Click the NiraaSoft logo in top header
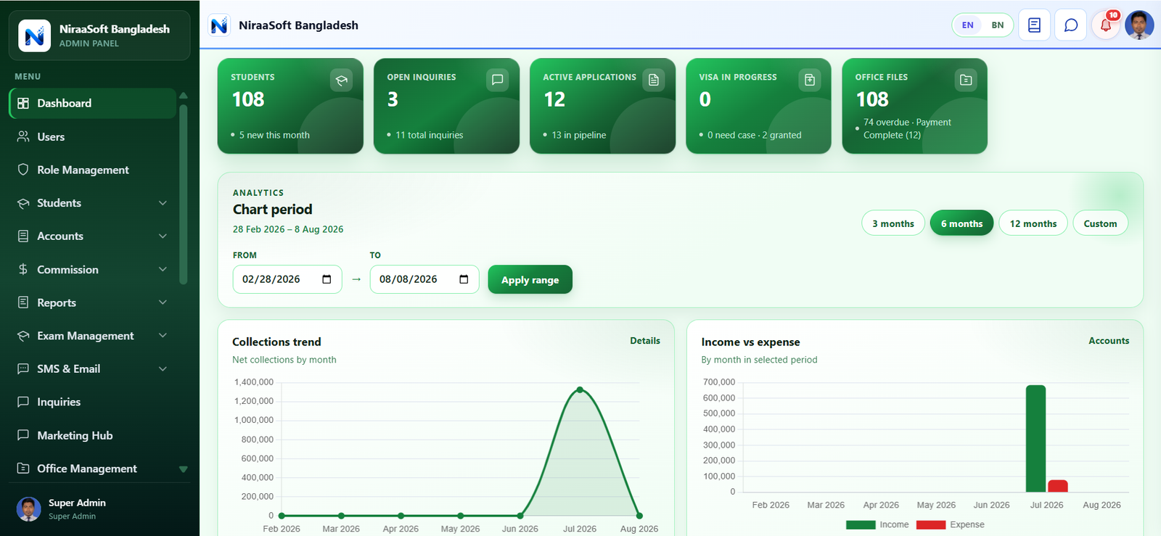Screen dimensions: 1161x536 219,25
